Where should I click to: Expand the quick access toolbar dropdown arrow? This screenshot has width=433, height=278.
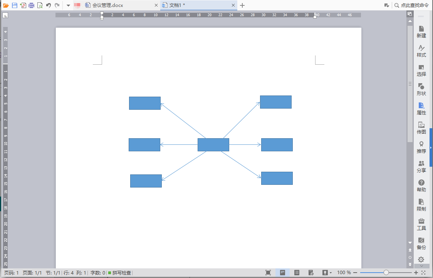pos(68,5)
